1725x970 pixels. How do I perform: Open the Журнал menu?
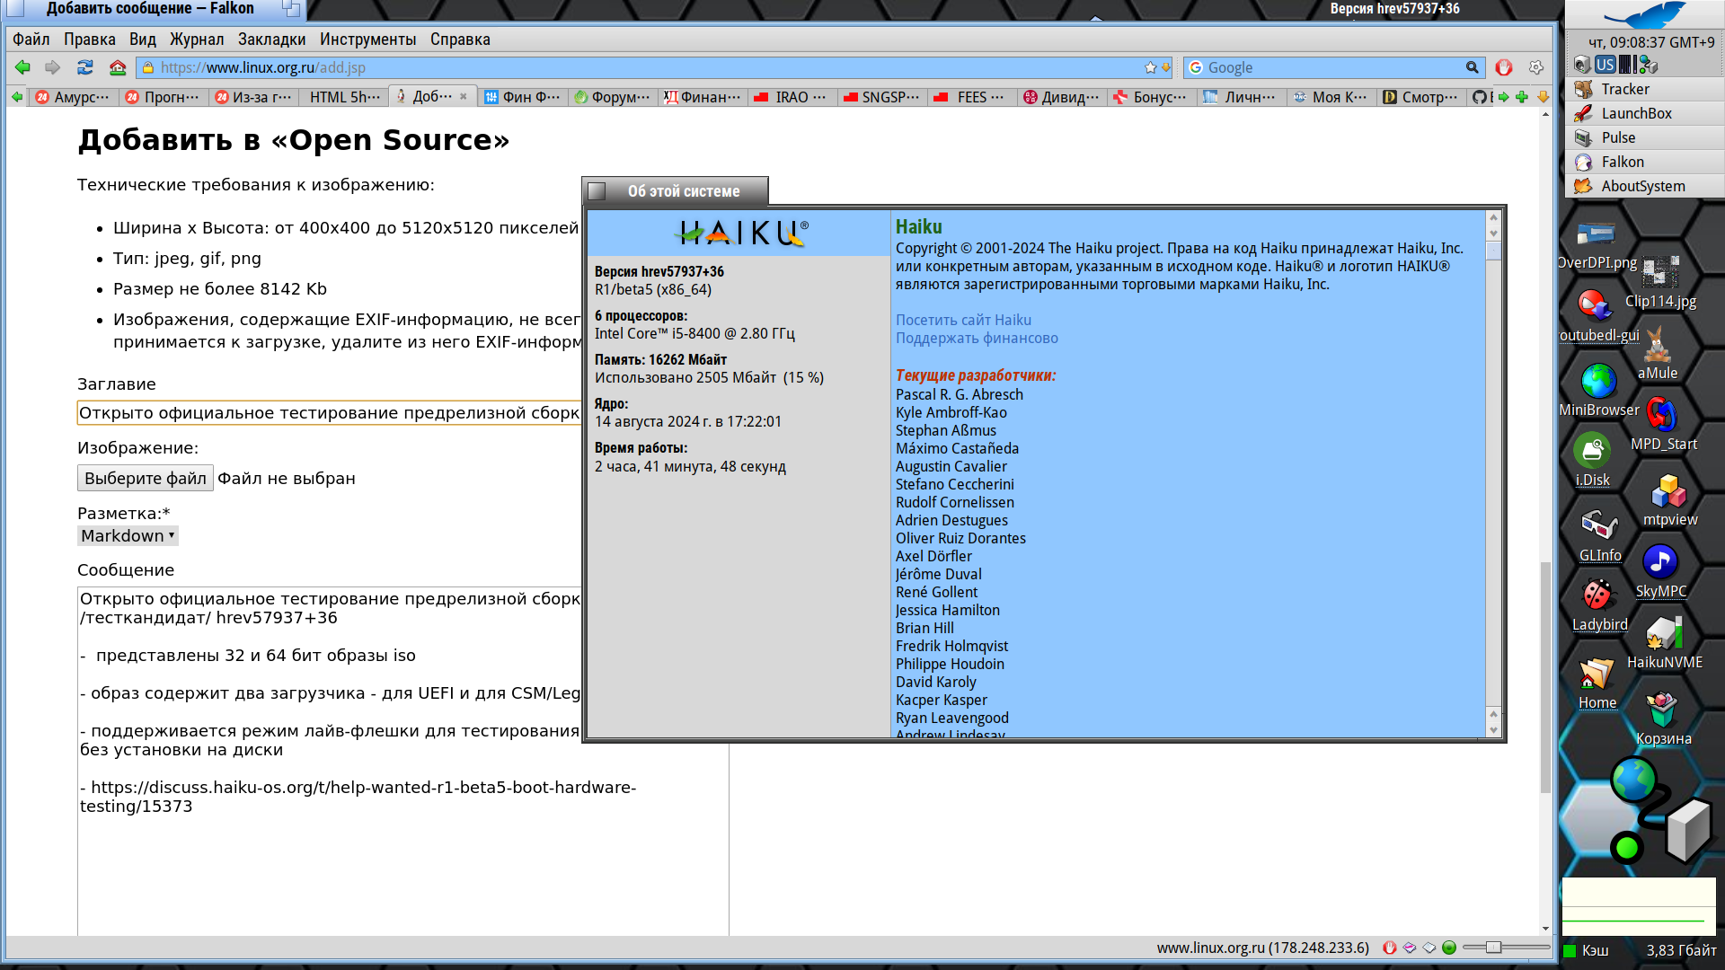click(x=197, y=40)
